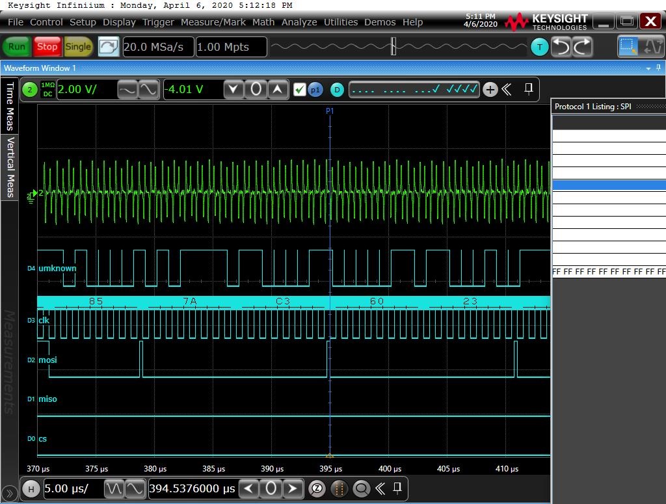The width and height of the screenshot is (666, 504).
Task: Open the Measure/Mark menu
Action: (x=213, y=22)
